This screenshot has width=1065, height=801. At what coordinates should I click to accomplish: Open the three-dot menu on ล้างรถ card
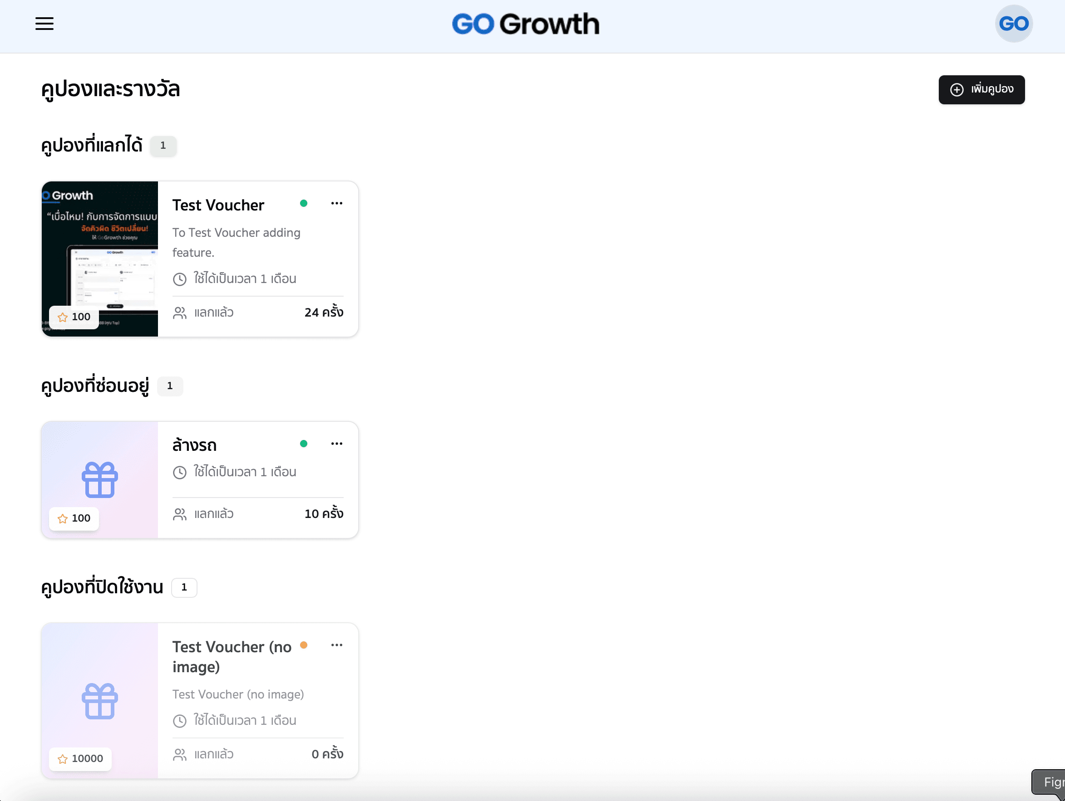[x=336, y=444]
